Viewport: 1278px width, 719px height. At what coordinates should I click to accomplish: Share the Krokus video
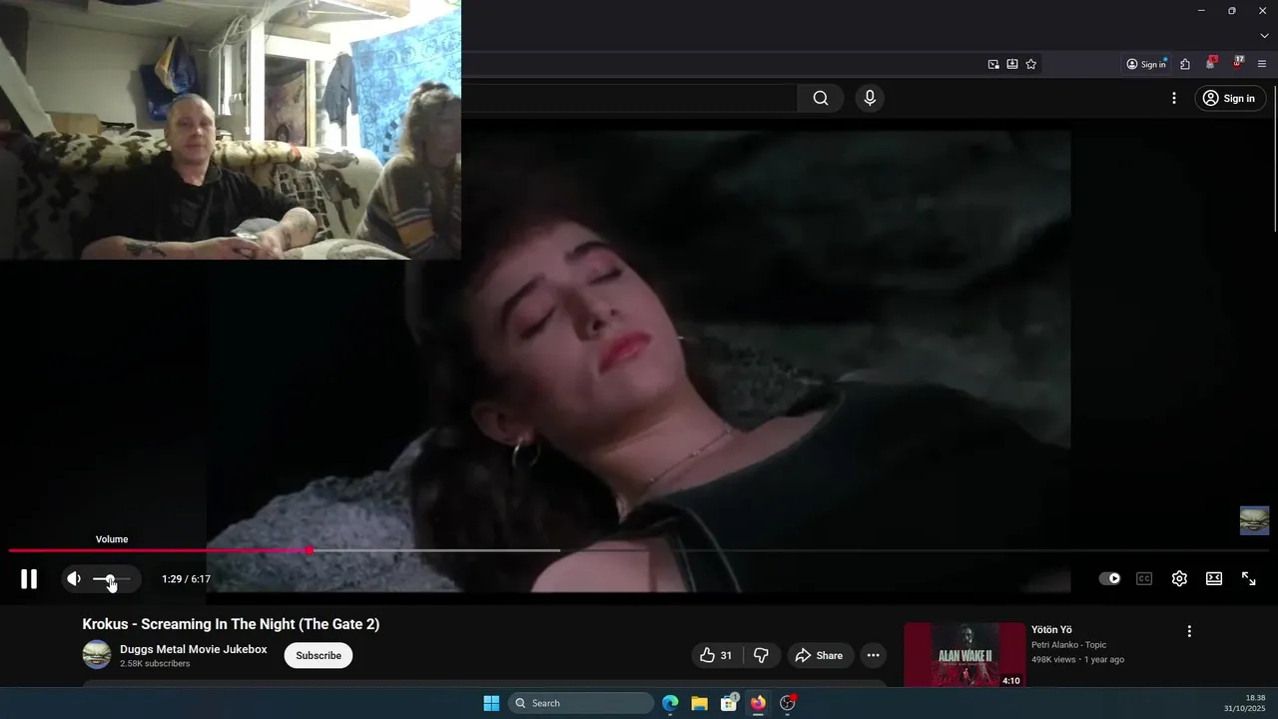[x=819, y=655]
